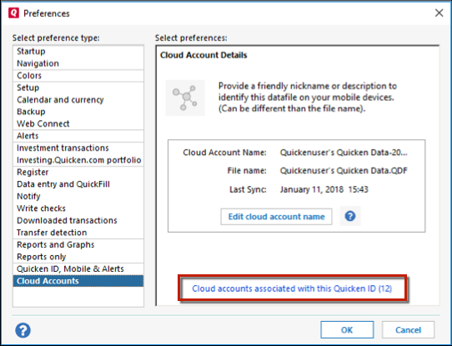Click the 'File name:' label
The height and width of the screenshot is (346, 452).
point(247,171)
